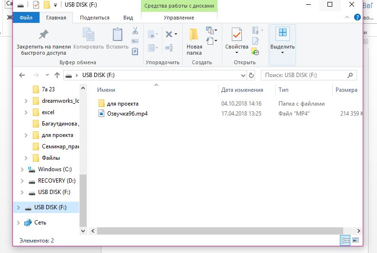The height and width of the screenshot is (253, 377).
Task: Expand the Сеть network node
Action: (x=18, y=223)
